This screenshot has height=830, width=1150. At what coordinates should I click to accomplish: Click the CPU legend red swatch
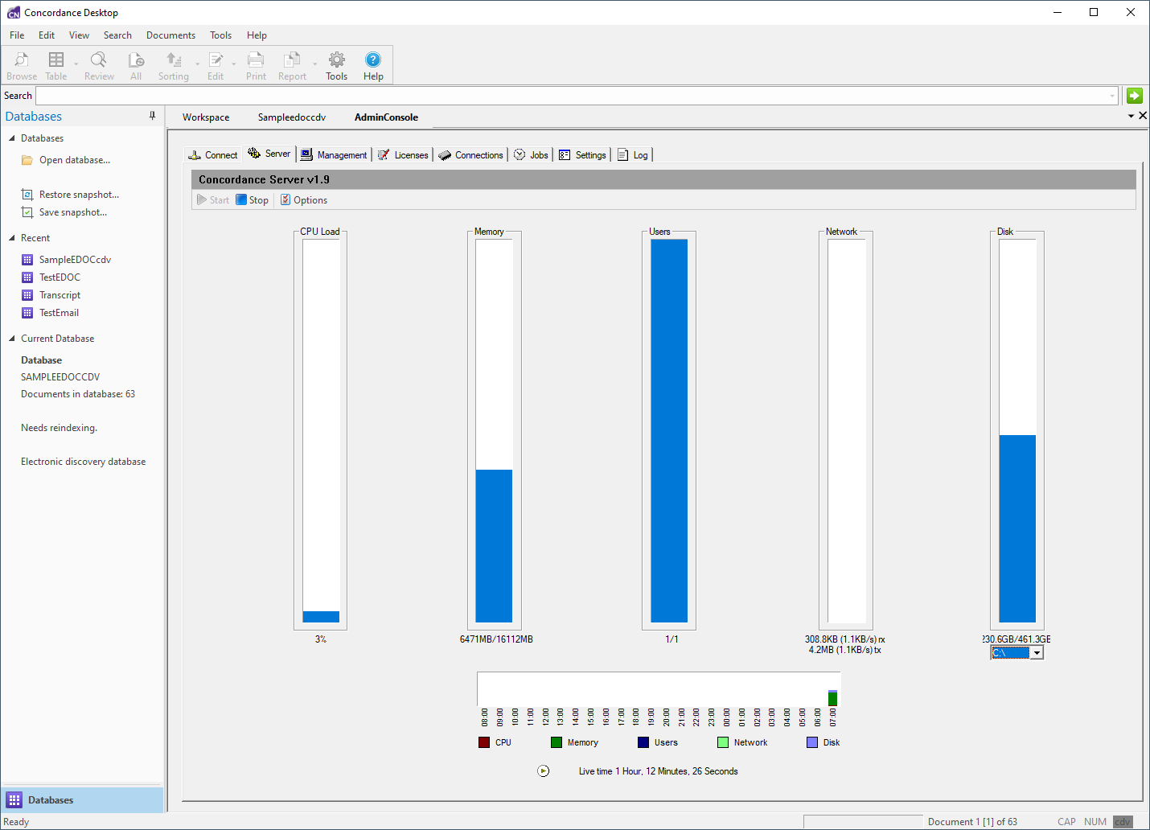click(x=484, y=742)
